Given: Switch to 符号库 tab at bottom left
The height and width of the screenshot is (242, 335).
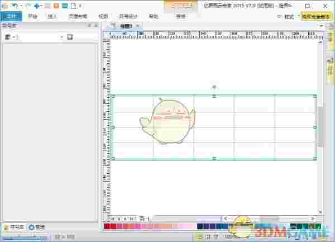Looking at the screenshot, I should click(x=14, y=227).
